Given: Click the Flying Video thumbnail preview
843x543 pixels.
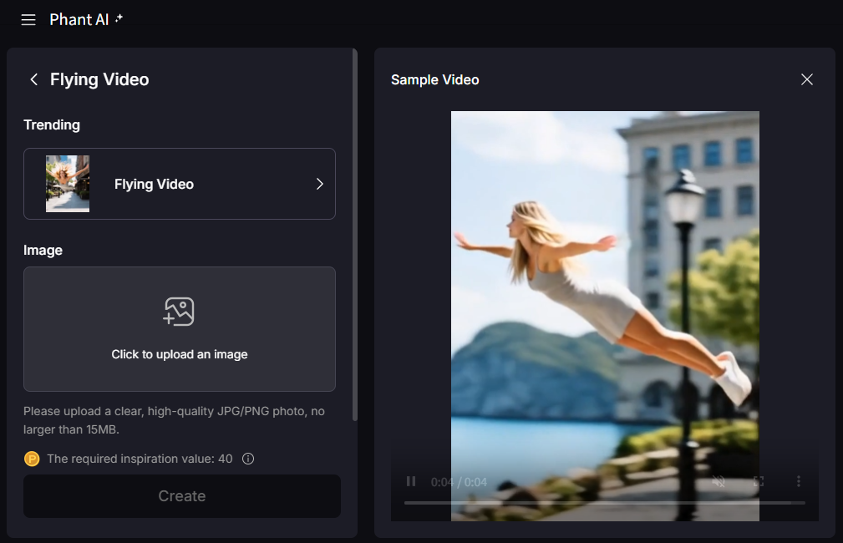Looking at the screenshot, I should coord(68,184).
